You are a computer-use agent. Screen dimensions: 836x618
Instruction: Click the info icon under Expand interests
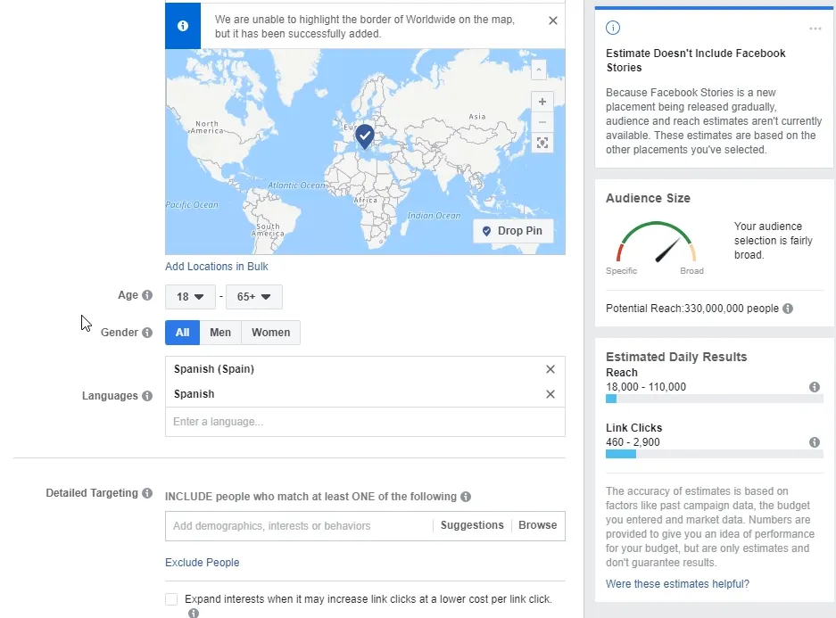(194, 614)
